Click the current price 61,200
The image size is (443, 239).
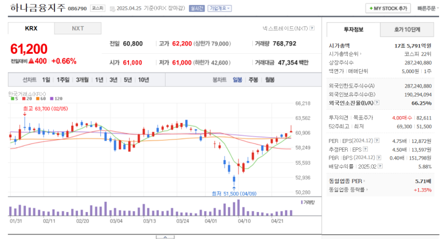click(x=29, y=49)
